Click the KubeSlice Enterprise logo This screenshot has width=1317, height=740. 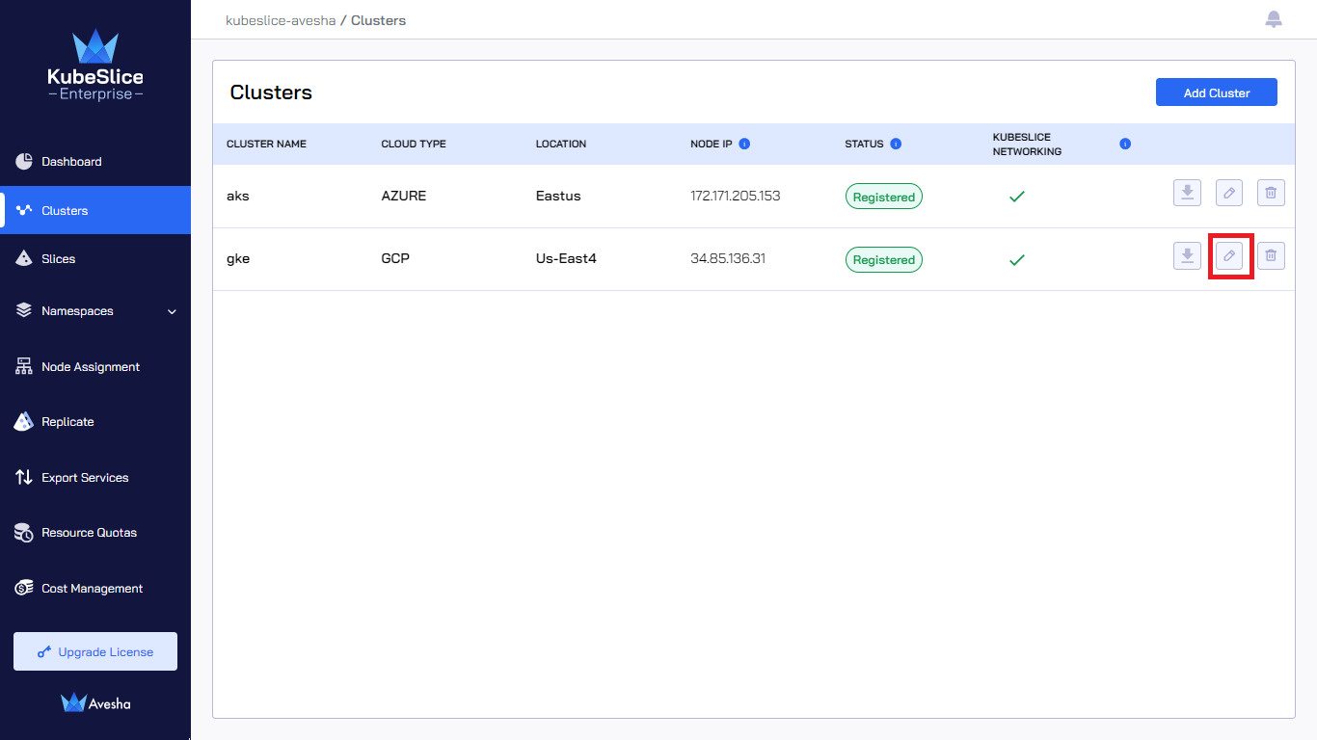(95, 65)
